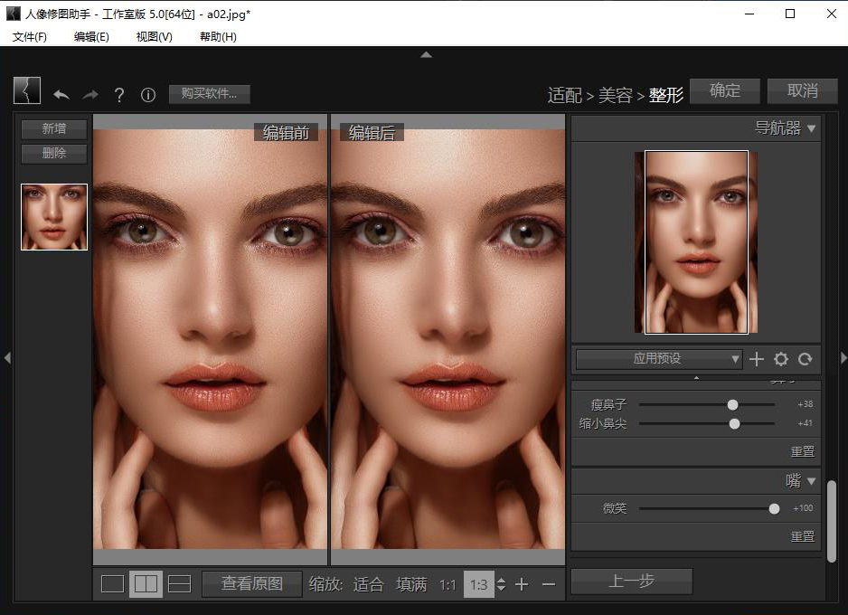Open preset settings gear icon

[781, 359]
